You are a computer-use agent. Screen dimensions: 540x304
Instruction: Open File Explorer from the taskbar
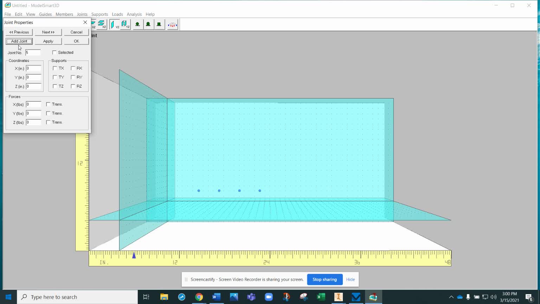coord(164,297)
